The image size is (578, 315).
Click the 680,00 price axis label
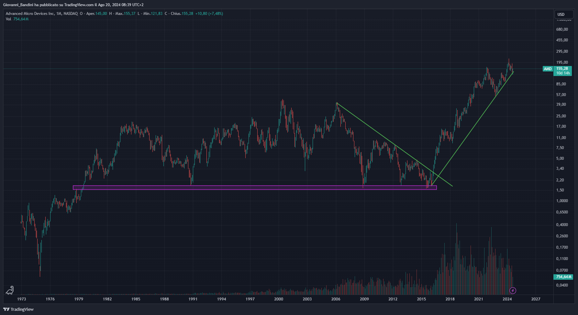562,29
